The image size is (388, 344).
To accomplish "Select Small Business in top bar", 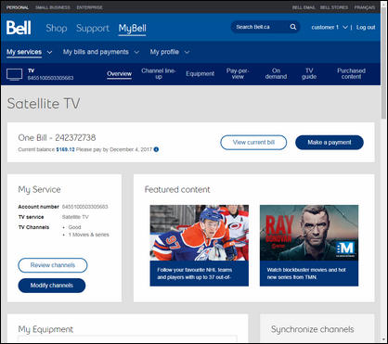I will click(x=53, y=7).
